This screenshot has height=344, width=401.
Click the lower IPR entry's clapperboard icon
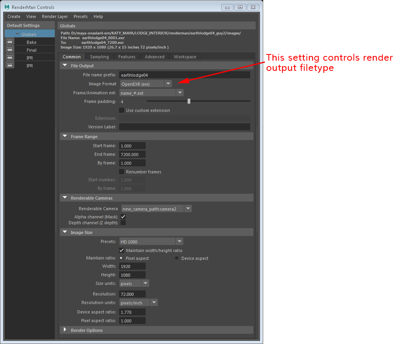point(10,65)
